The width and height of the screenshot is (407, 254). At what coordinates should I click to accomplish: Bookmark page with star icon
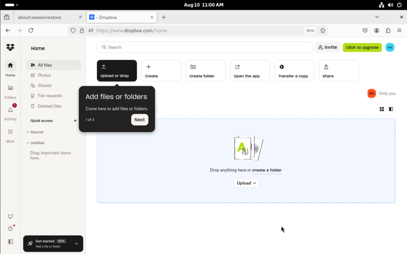pos(323,30)
